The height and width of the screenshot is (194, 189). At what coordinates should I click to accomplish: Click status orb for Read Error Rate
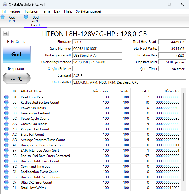6,97
